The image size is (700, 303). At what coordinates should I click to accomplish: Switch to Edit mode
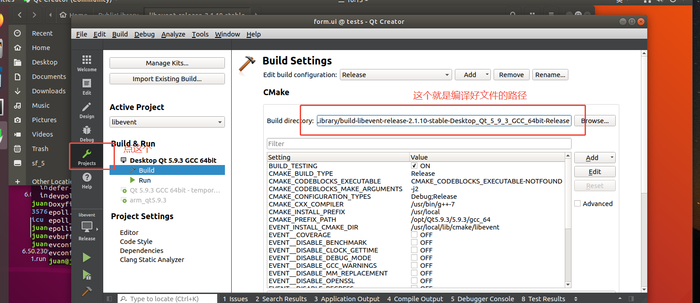coord(87,87)
